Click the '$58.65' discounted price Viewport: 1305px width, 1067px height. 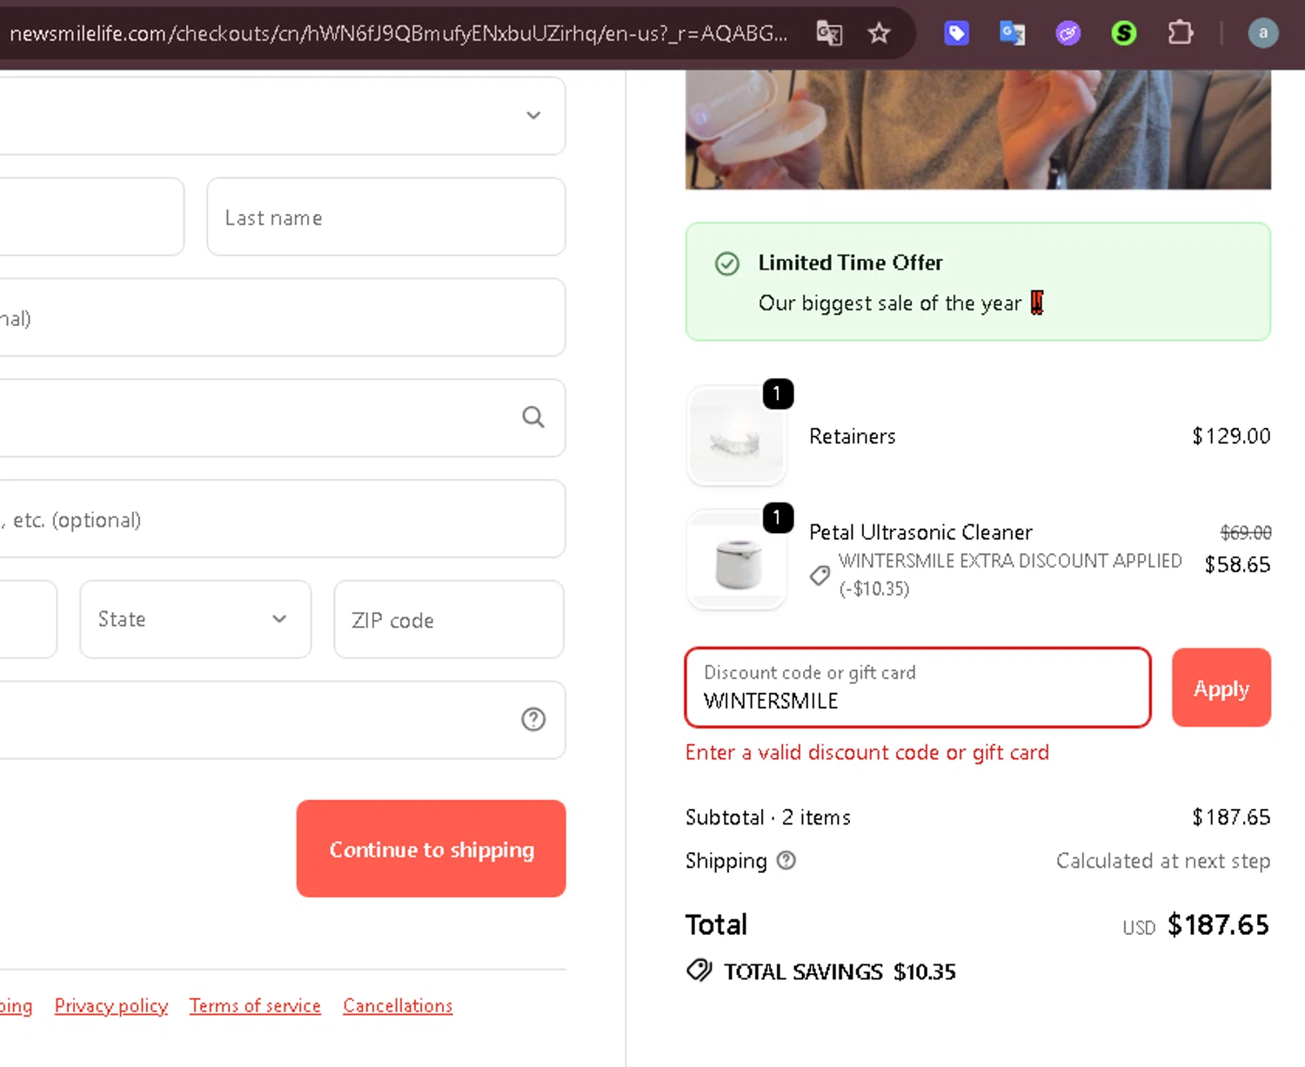1237,564
